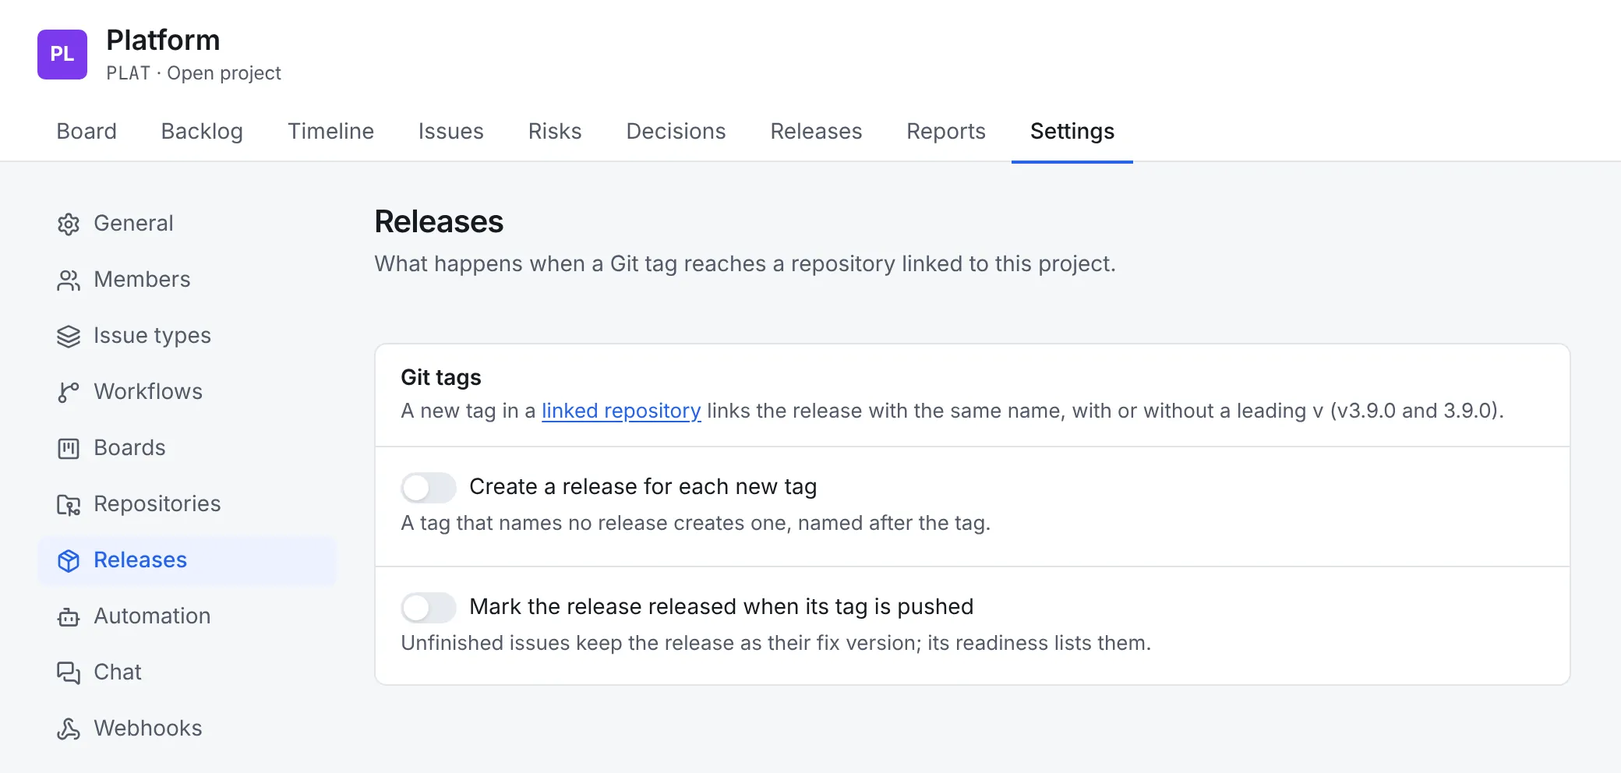The width and height of the screenshot is (1621, 773).
Task: Select the Settings tab
Action: click(1072, 131)
